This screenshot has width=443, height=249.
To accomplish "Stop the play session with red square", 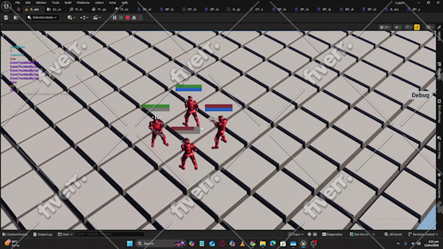I will pyautogui.click(x=128, y=18).
